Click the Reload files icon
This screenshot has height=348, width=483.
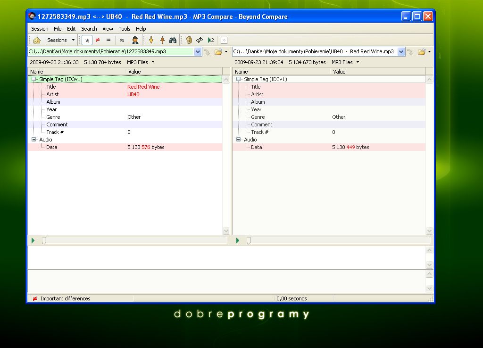pyautogui.click(x=189, y=40)
